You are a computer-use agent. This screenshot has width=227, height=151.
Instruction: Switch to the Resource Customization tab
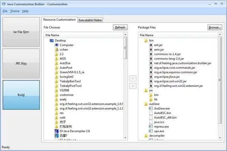click(x=59, y=20)
